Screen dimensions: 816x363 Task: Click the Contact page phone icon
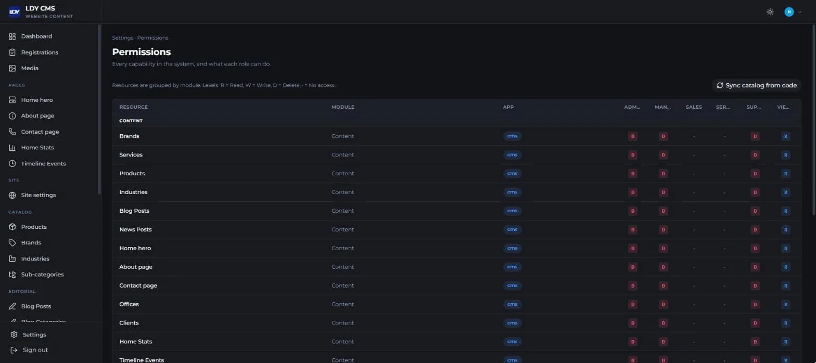tap(12, 132)
